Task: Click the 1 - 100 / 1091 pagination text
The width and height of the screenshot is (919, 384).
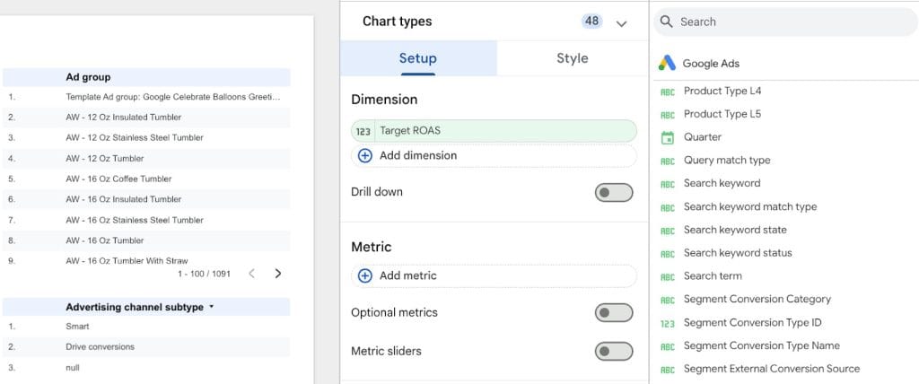Action: 204,274
